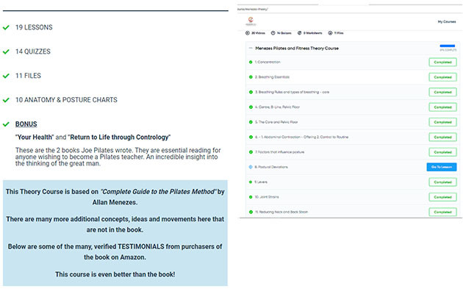This screenshot has width=463, height=289.
Task: Open lesson title 8. Postural Deviations
Action: click(x=271, y=167)
